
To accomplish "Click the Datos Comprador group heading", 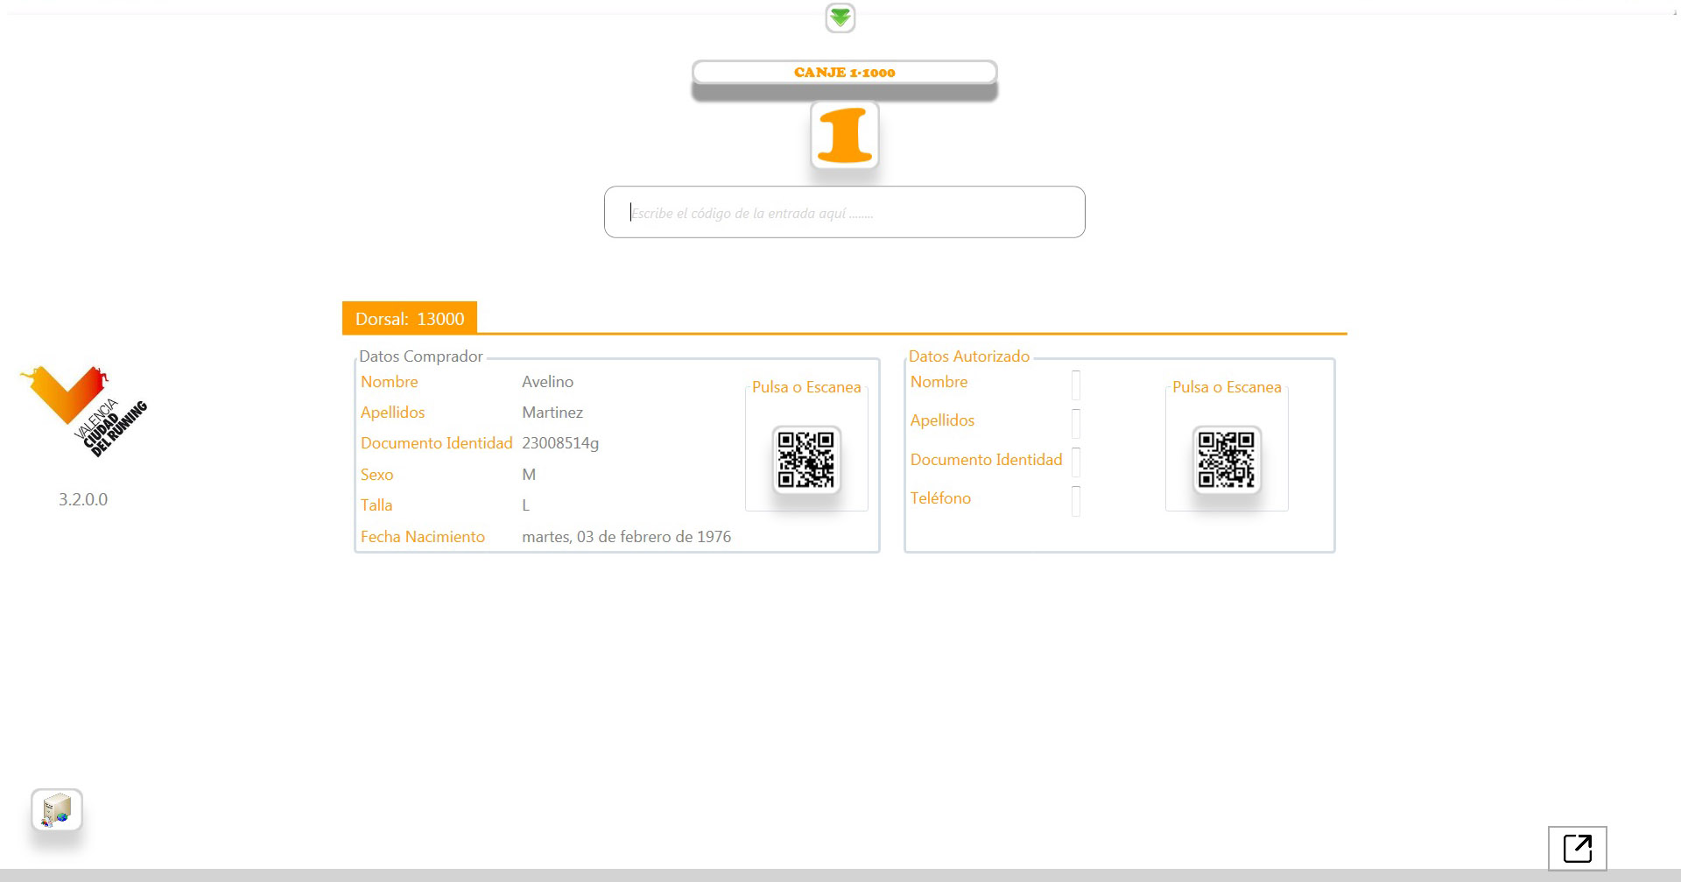I will coord(420,356).
